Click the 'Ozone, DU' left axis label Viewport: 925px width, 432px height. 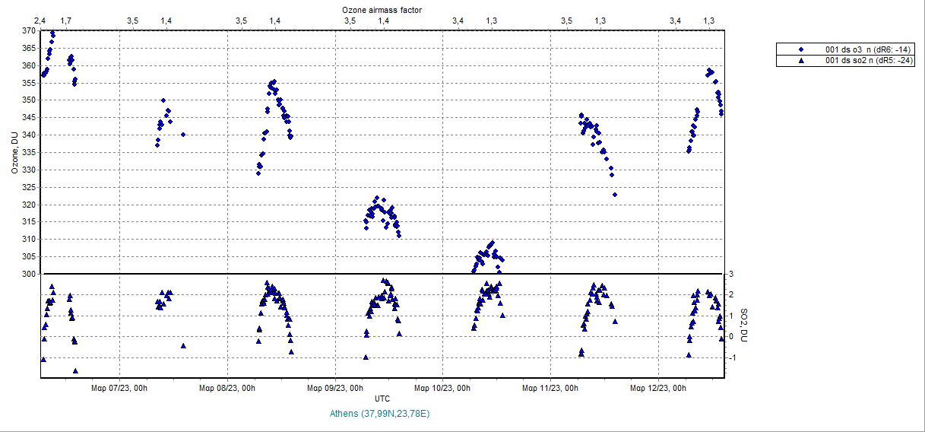tap(14, 153)
